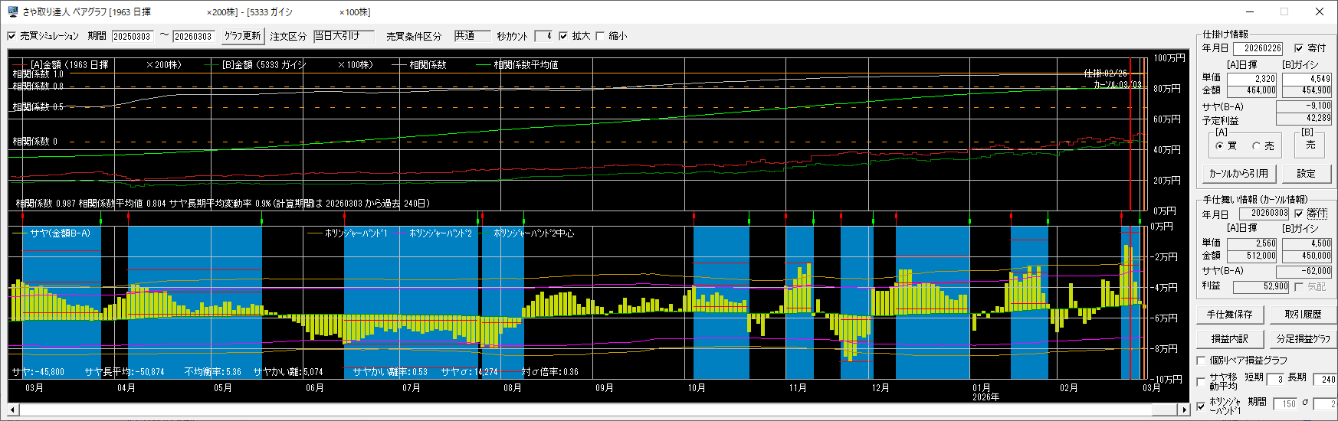
Task: Click the カーソルから引用 button
Action: point(1238,174)
